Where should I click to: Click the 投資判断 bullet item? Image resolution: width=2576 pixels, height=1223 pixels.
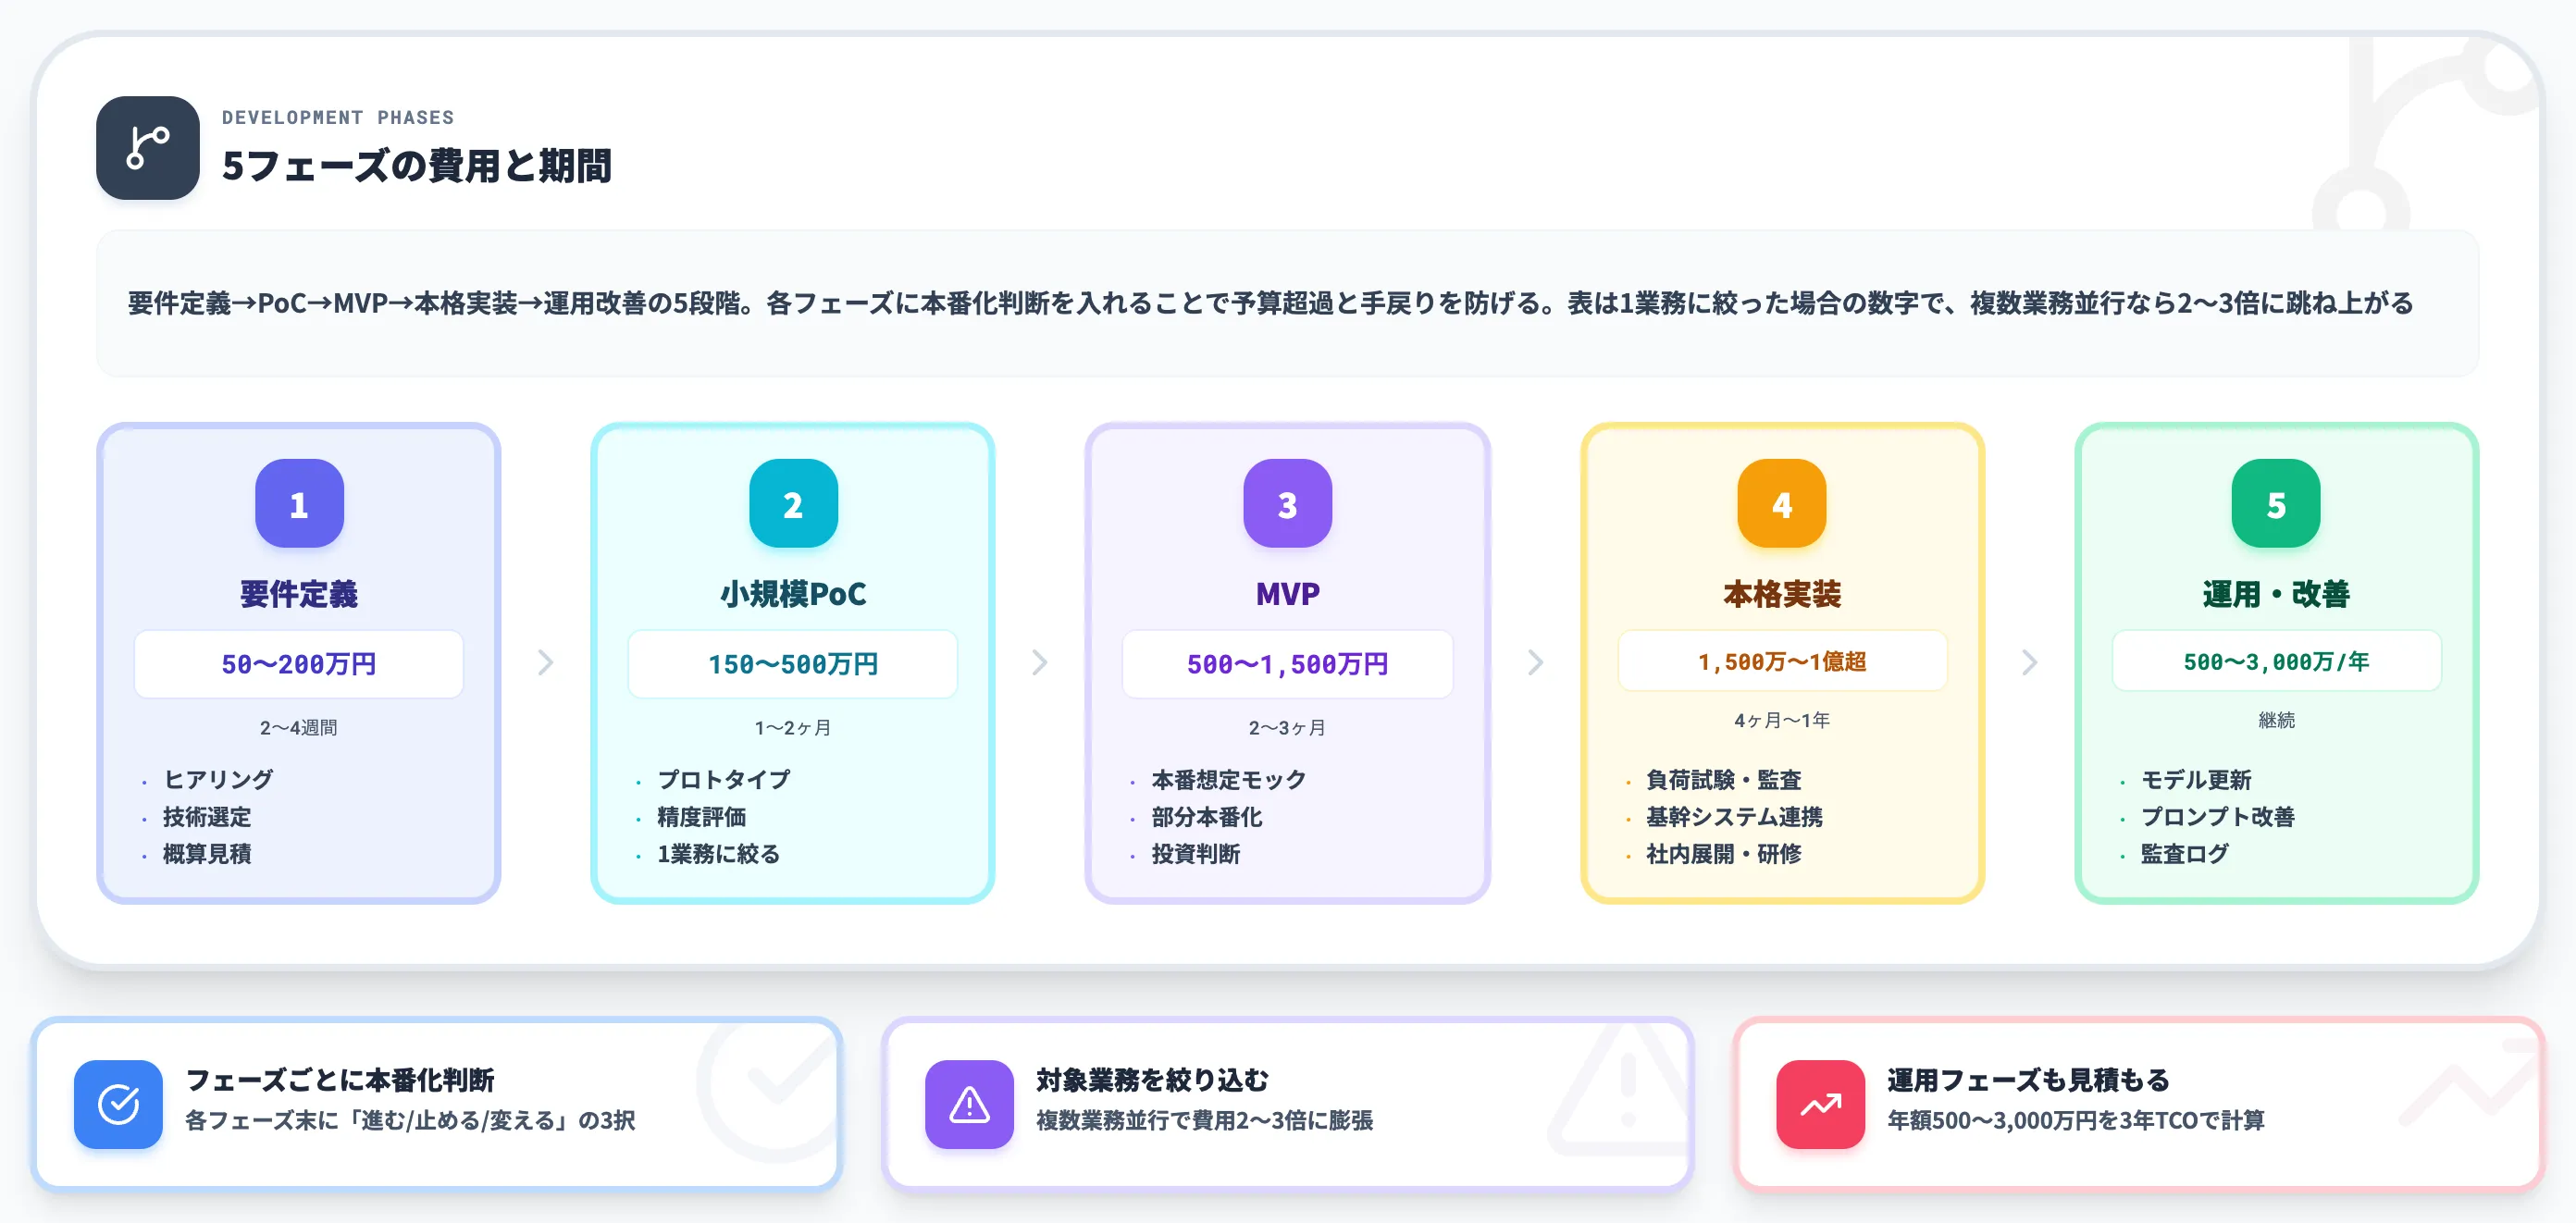coord(1195,854)
